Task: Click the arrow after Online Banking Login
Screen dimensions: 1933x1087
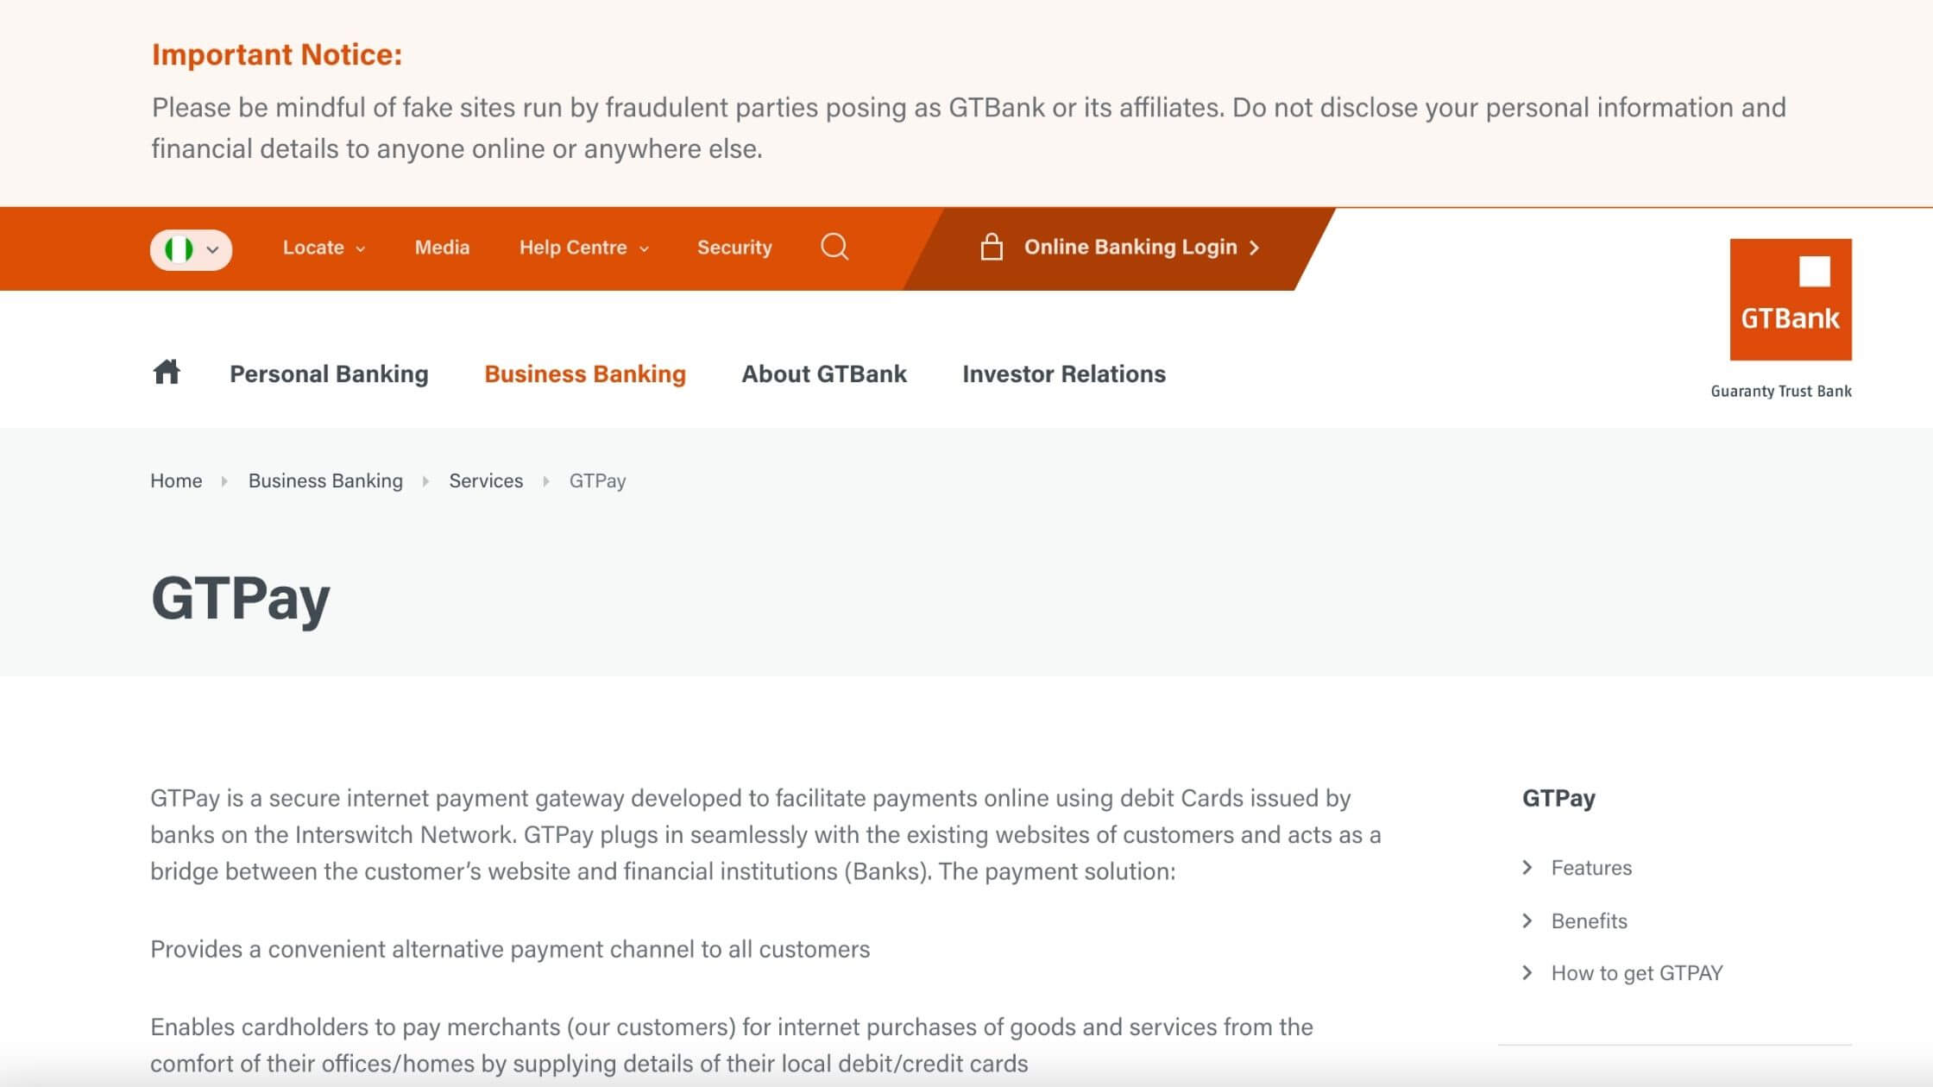Action: point(1254,248)
